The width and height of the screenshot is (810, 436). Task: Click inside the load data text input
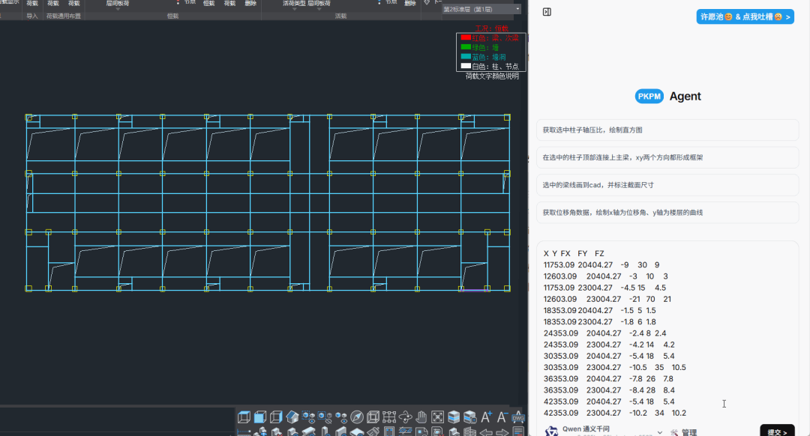[667, 333]
